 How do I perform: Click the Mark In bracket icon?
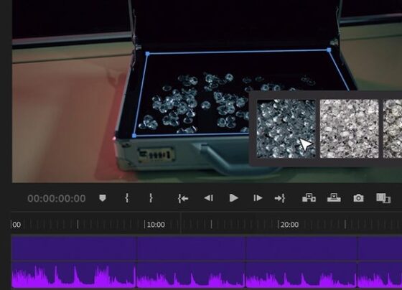[127, 198]
